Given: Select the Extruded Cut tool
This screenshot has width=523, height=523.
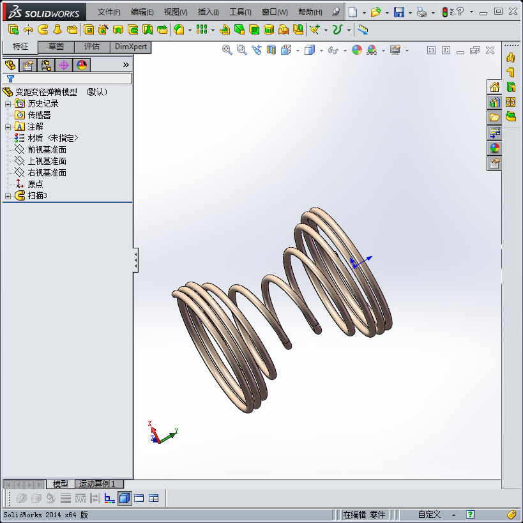Looking at the screenshot, I should click(x=89, y=29).
